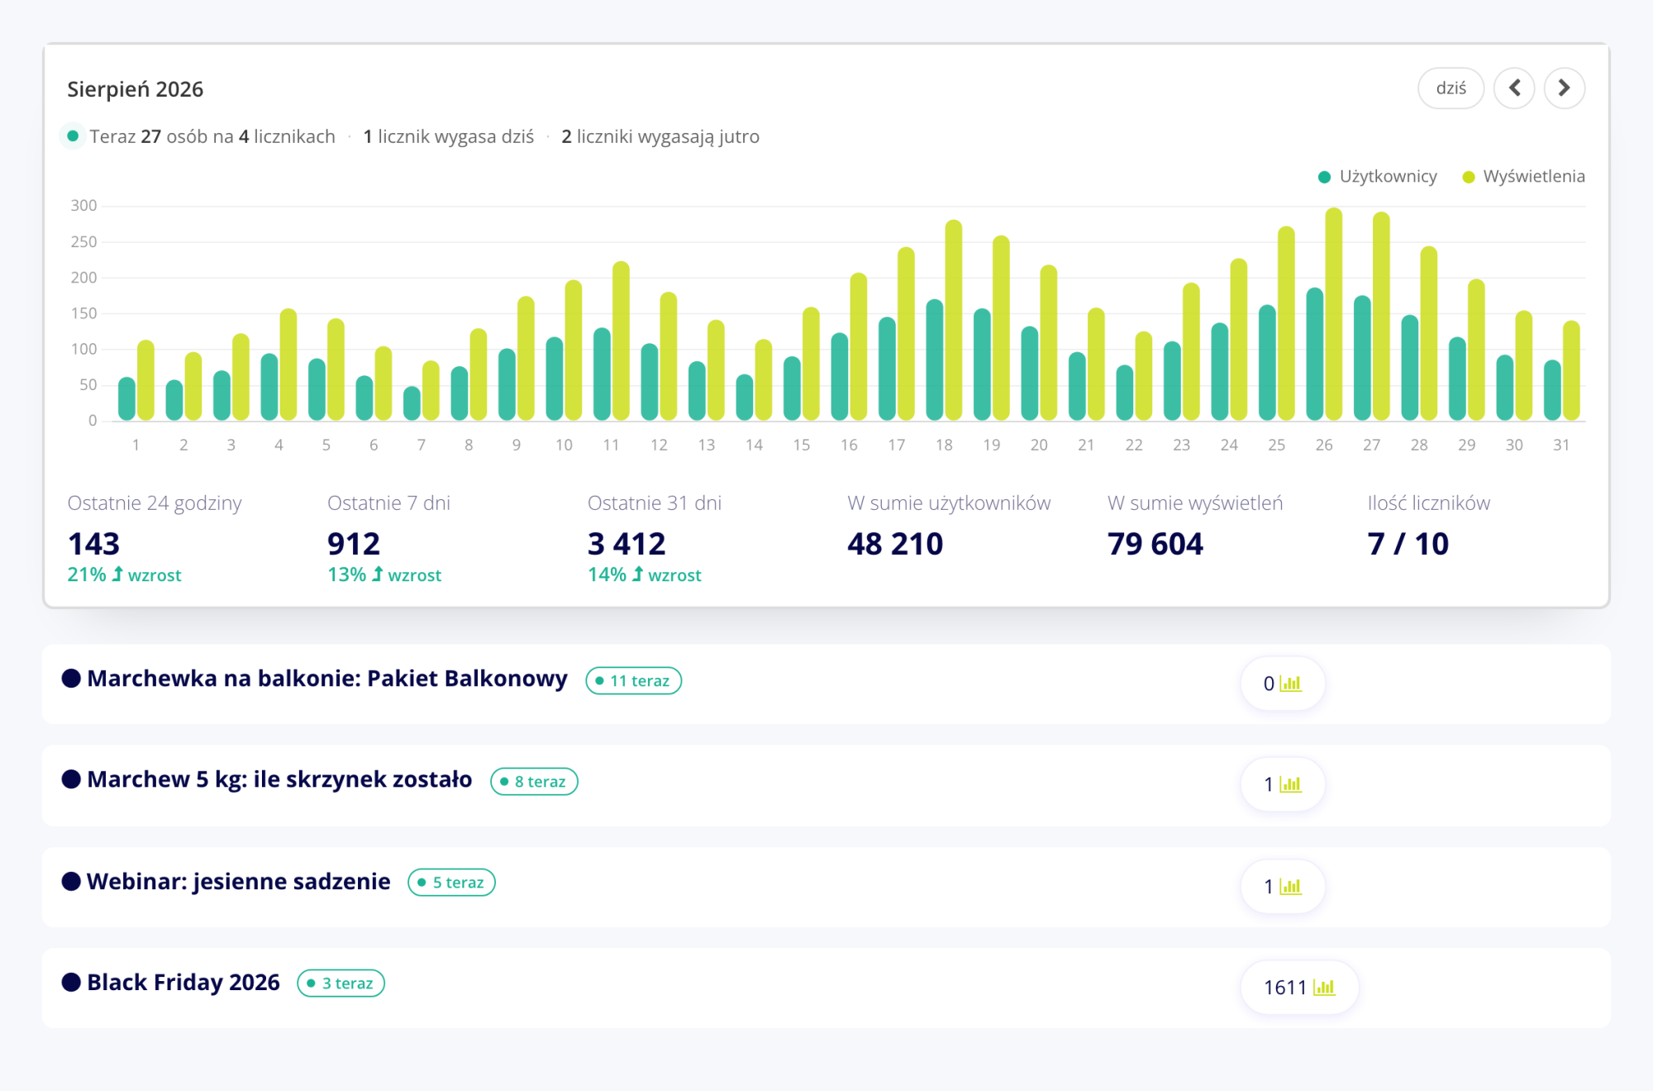Click the 21% wzrost growth indicator

[124, 574]
